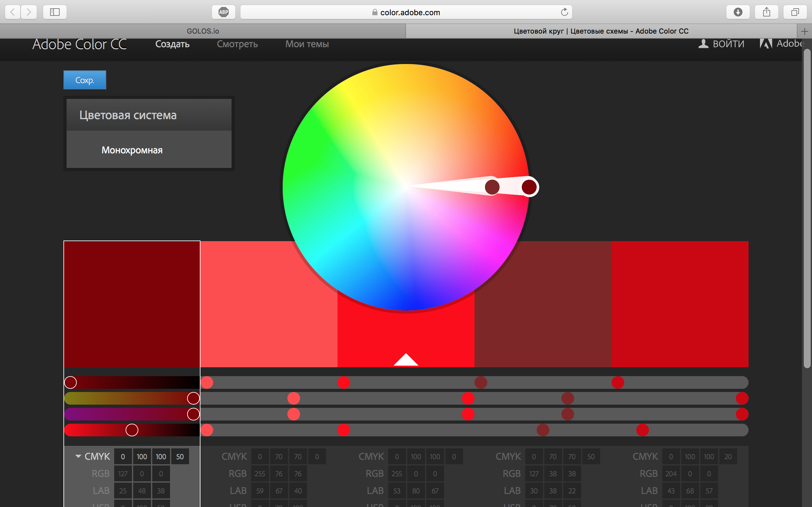Go back using the Safari back arrow
812x507 pixels.
pos(13,12)
